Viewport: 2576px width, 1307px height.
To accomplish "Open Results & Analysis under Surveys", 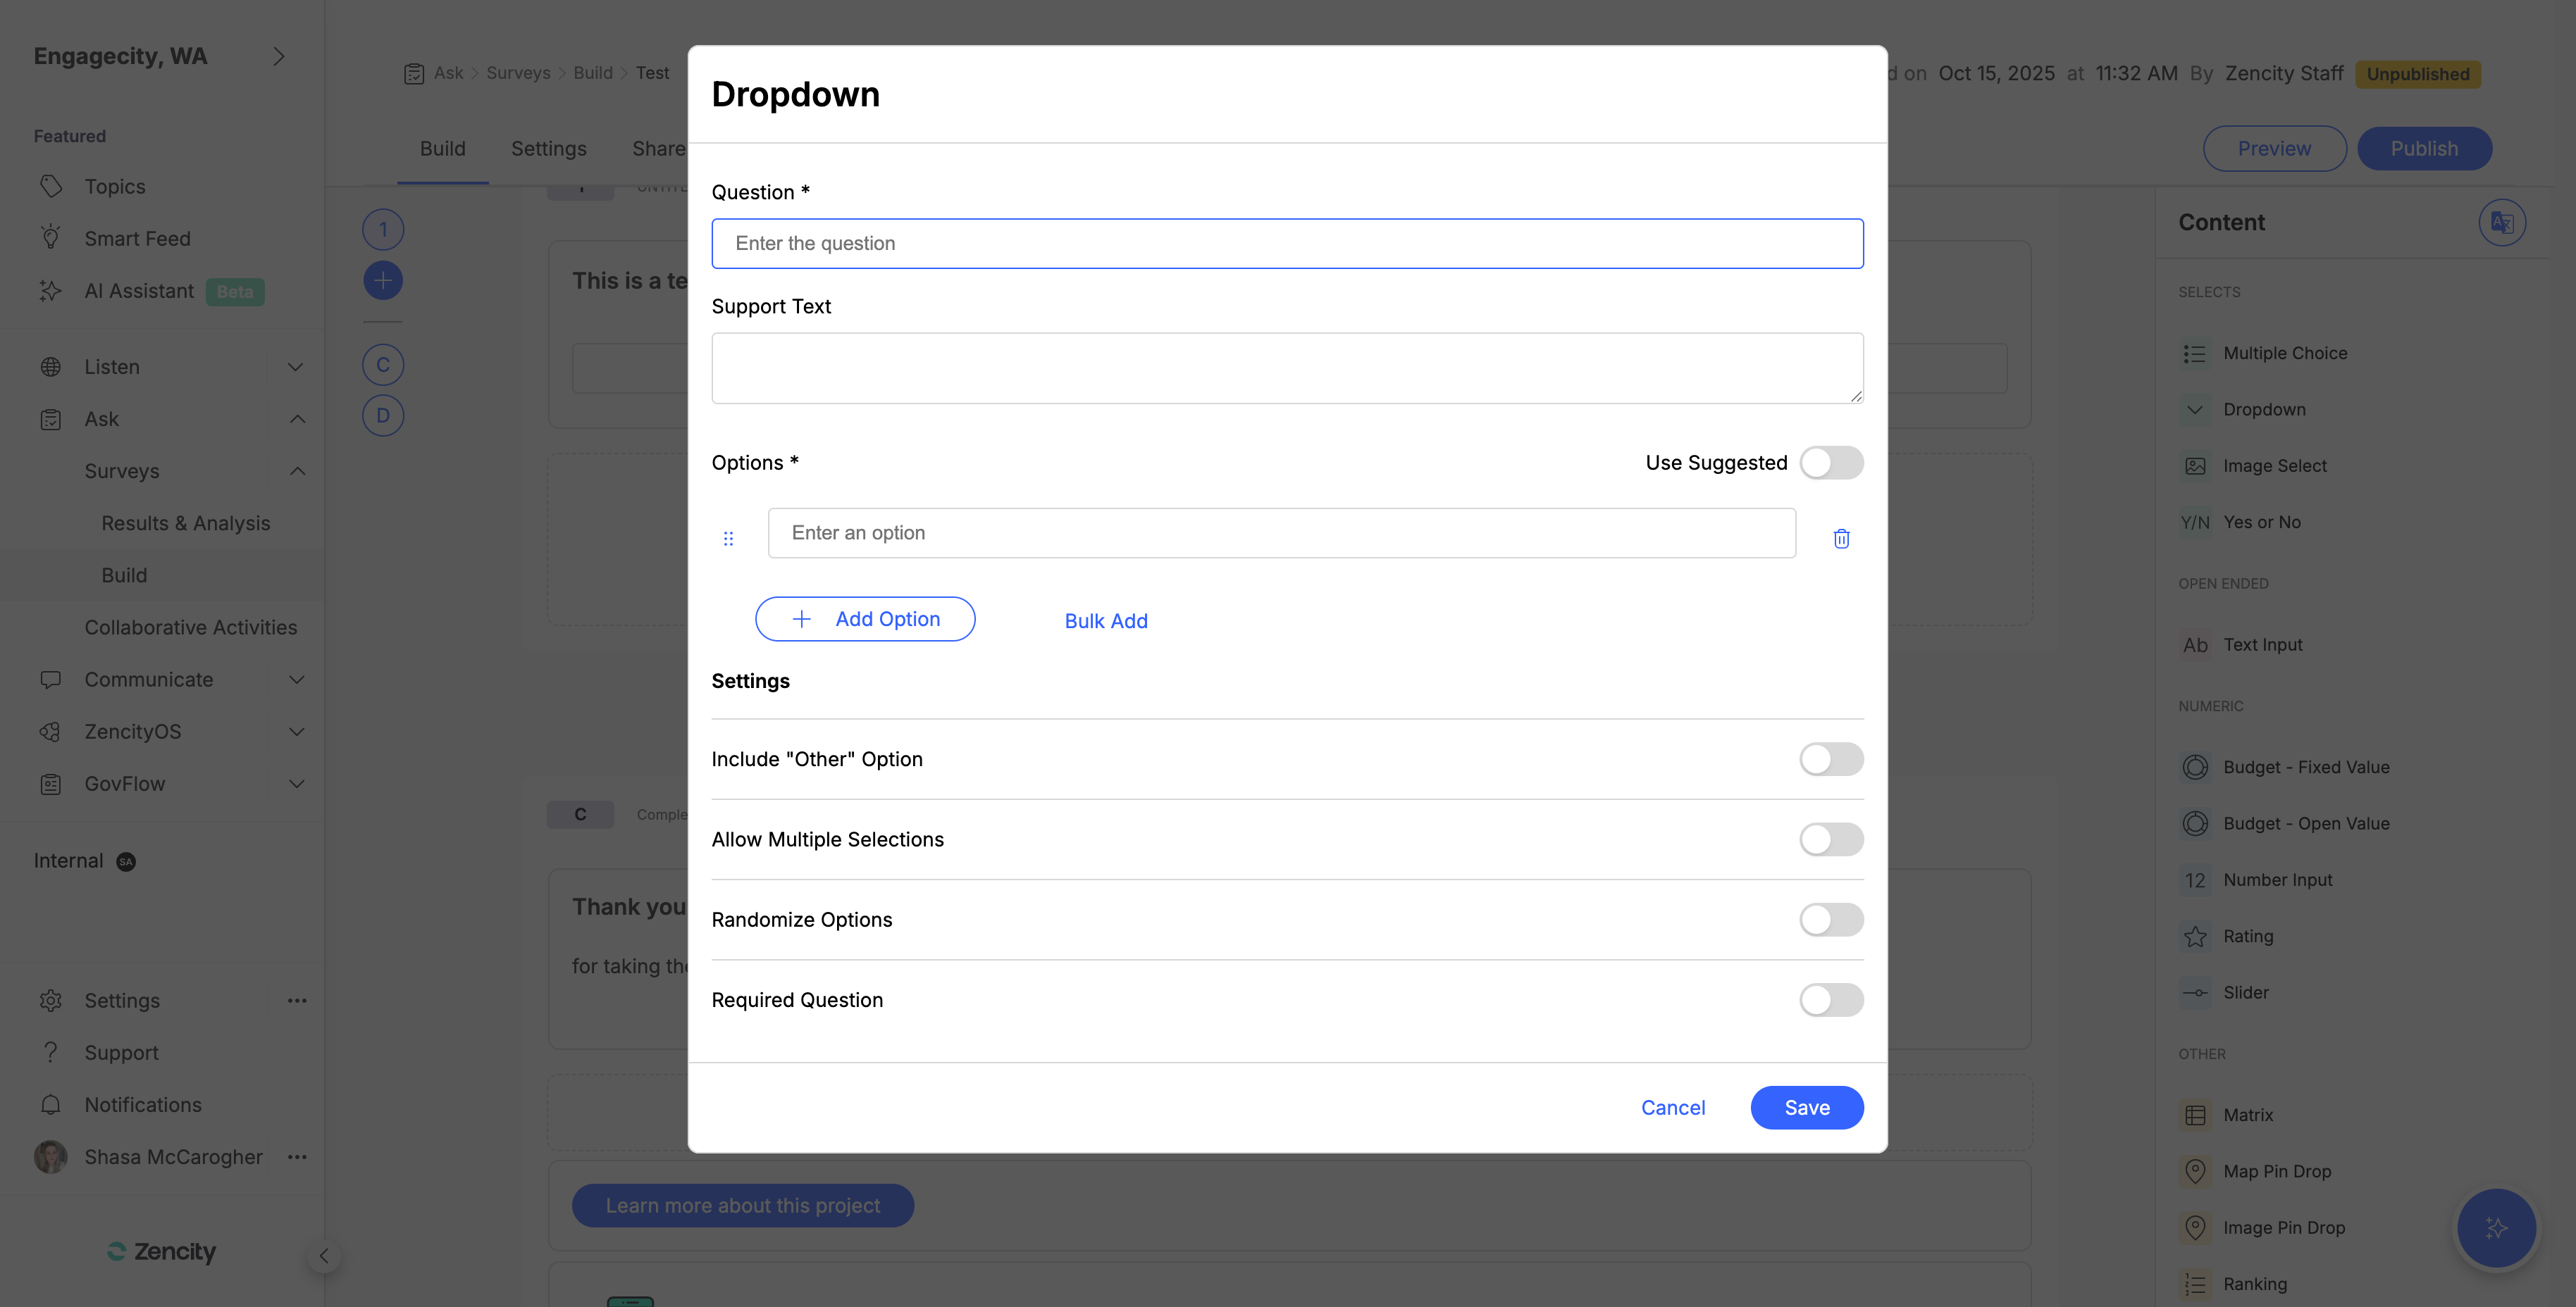I will coord(185,523).
